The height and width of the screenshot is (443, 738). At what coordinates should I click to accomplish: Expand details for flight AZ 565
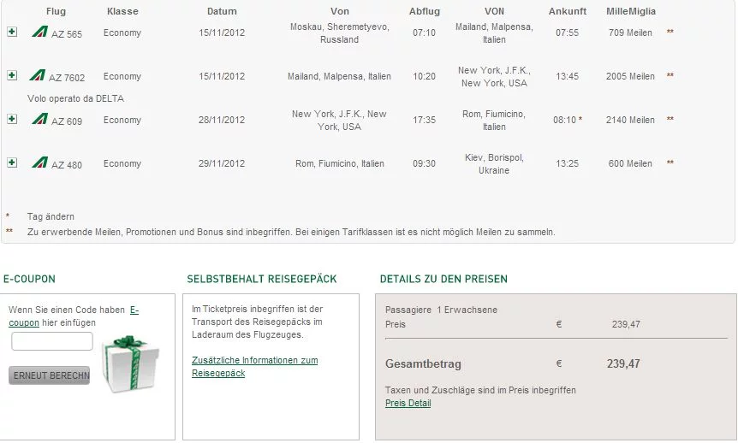coord(12,32)
